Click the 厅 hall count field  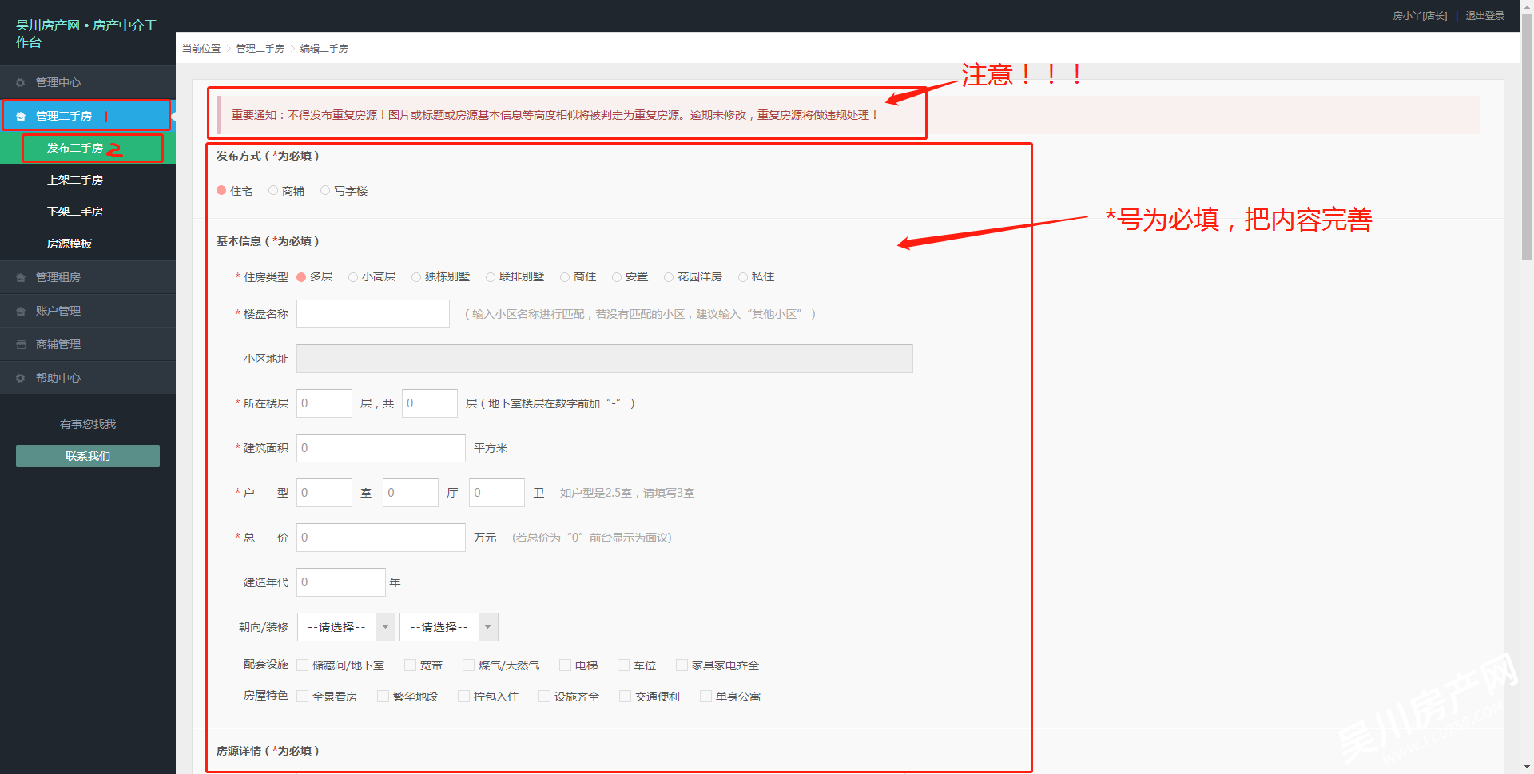coord(411,493)
